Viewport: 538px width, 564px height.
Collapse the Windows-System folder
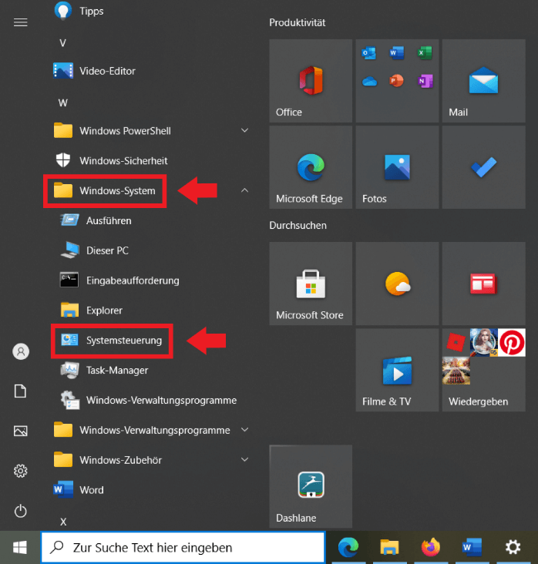pos(245,190)
